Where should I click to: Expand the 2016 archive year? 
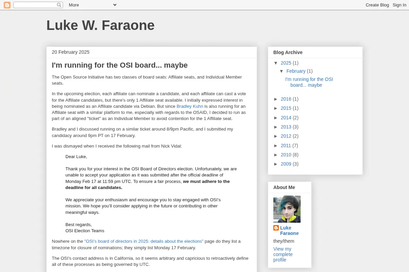pyautogui.click(x=276, y=99)
